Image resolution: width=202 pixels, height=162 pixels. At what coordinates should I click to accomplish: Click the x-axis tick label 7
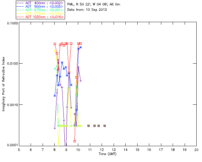point(43,150)
